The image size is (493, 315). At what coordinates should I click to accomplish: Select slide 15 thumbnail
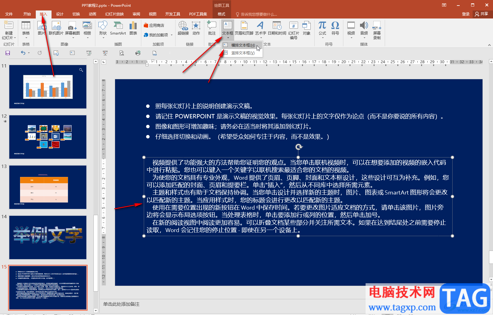(48, 288)
